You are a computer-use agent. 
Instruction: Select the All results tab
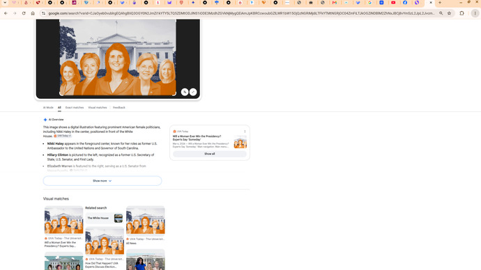point(59,108)
